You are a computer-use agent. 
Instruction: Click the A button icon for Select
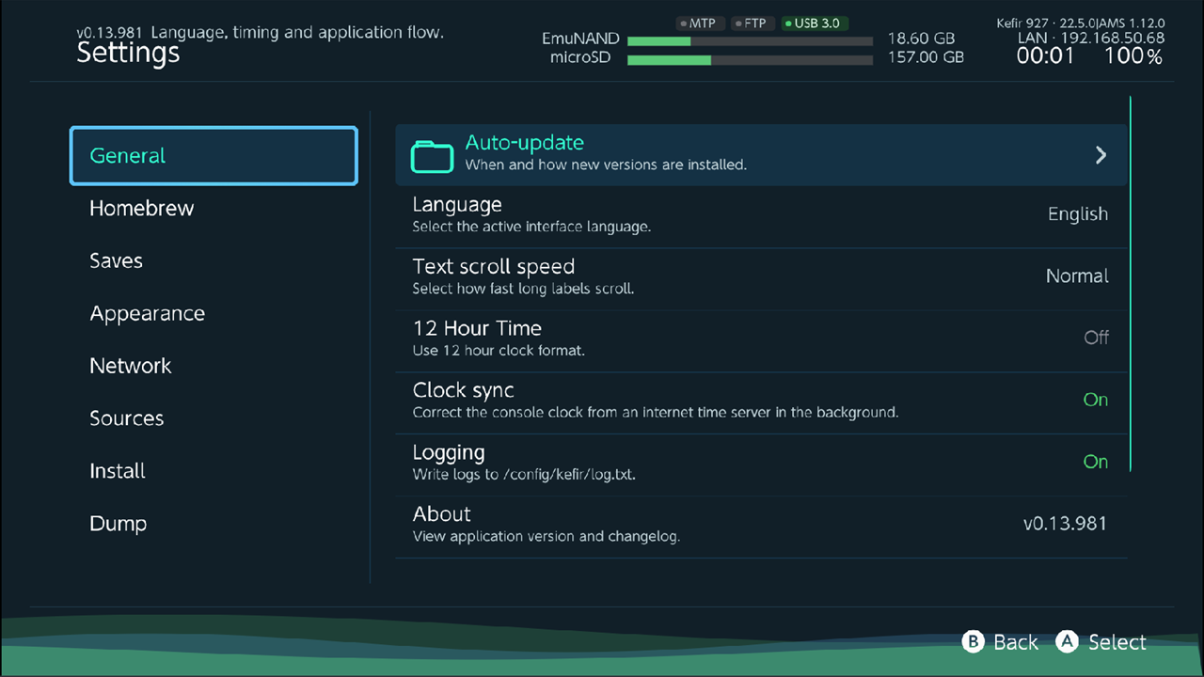point(1067,641)
